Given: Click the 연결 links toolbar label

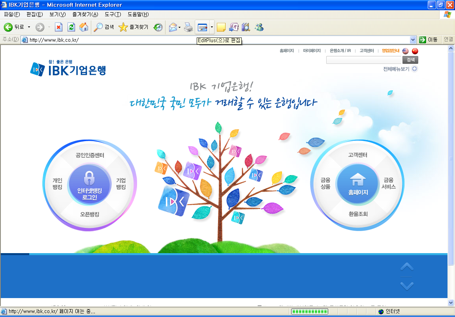Looking at the screenshot, I should pyautogui.click(x=448, y=39).
